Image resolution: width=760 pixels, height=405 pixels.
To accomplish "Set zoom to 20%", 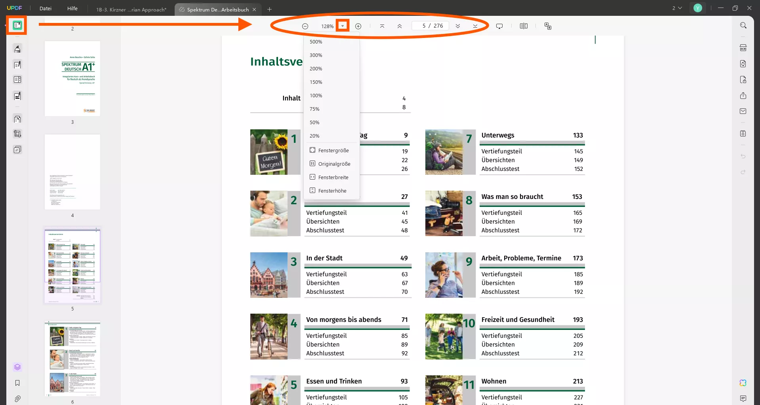I will 332,136.
